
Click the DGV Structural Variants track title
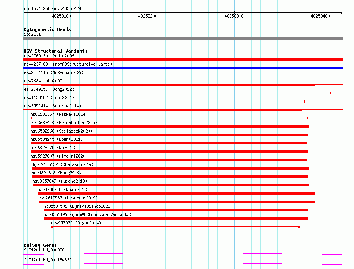tap(56, 51)
